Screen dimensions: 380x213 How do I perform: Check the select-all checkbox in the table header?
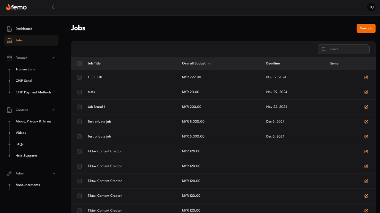tap(79, 63)
